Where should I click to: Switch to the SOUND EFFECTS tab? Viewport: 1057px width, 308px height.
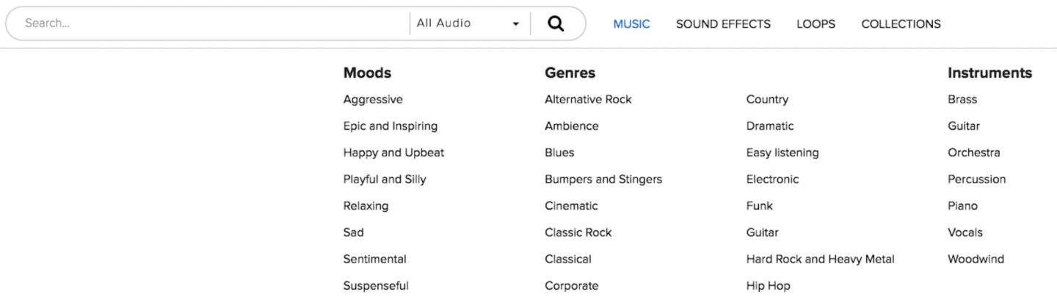723,24
